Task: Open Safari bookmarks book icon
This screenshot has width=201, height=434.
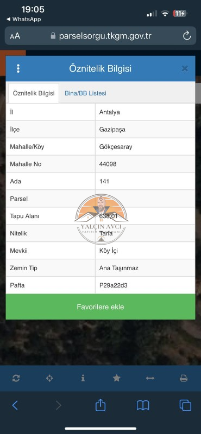Action: [x=143, y=405]
